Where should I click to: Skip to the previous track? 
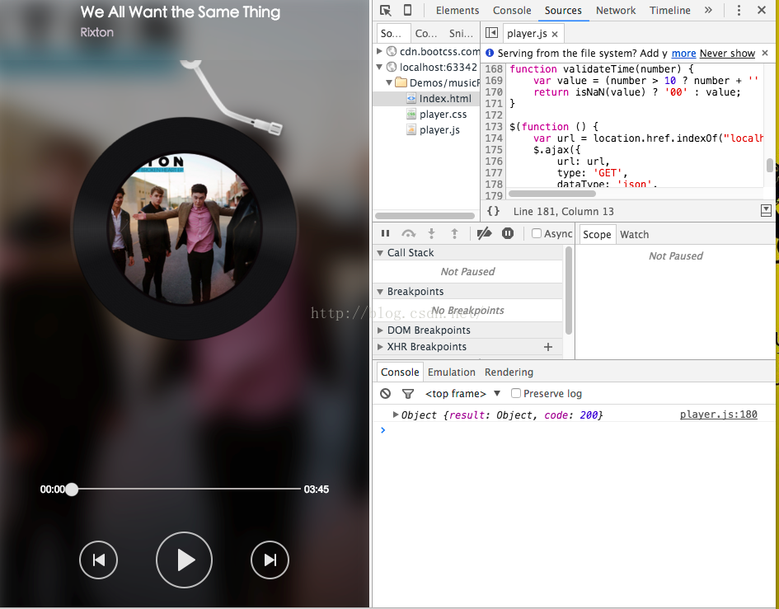(98, 560)
